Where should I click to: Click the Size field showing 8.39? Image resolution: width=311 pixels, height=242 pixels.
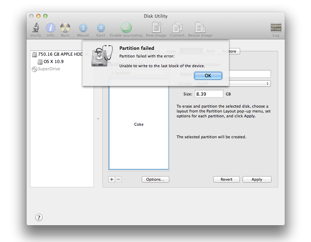point(209,94)
